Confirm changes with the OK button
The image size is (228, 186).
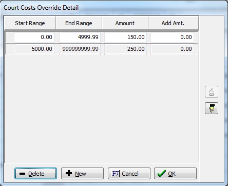point(175,174)
